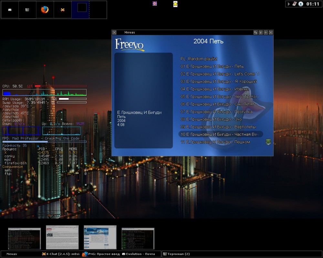
Task: Click the Freevo logo
Action: pyautogui.click(x=130, y=45)
